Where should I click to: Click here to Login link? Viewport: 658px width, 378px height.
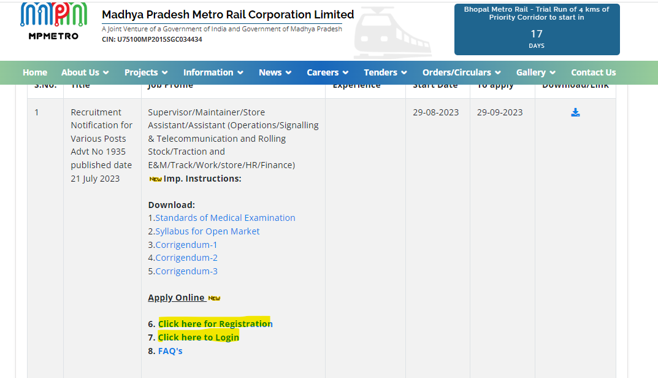click(x=199, y=337)
